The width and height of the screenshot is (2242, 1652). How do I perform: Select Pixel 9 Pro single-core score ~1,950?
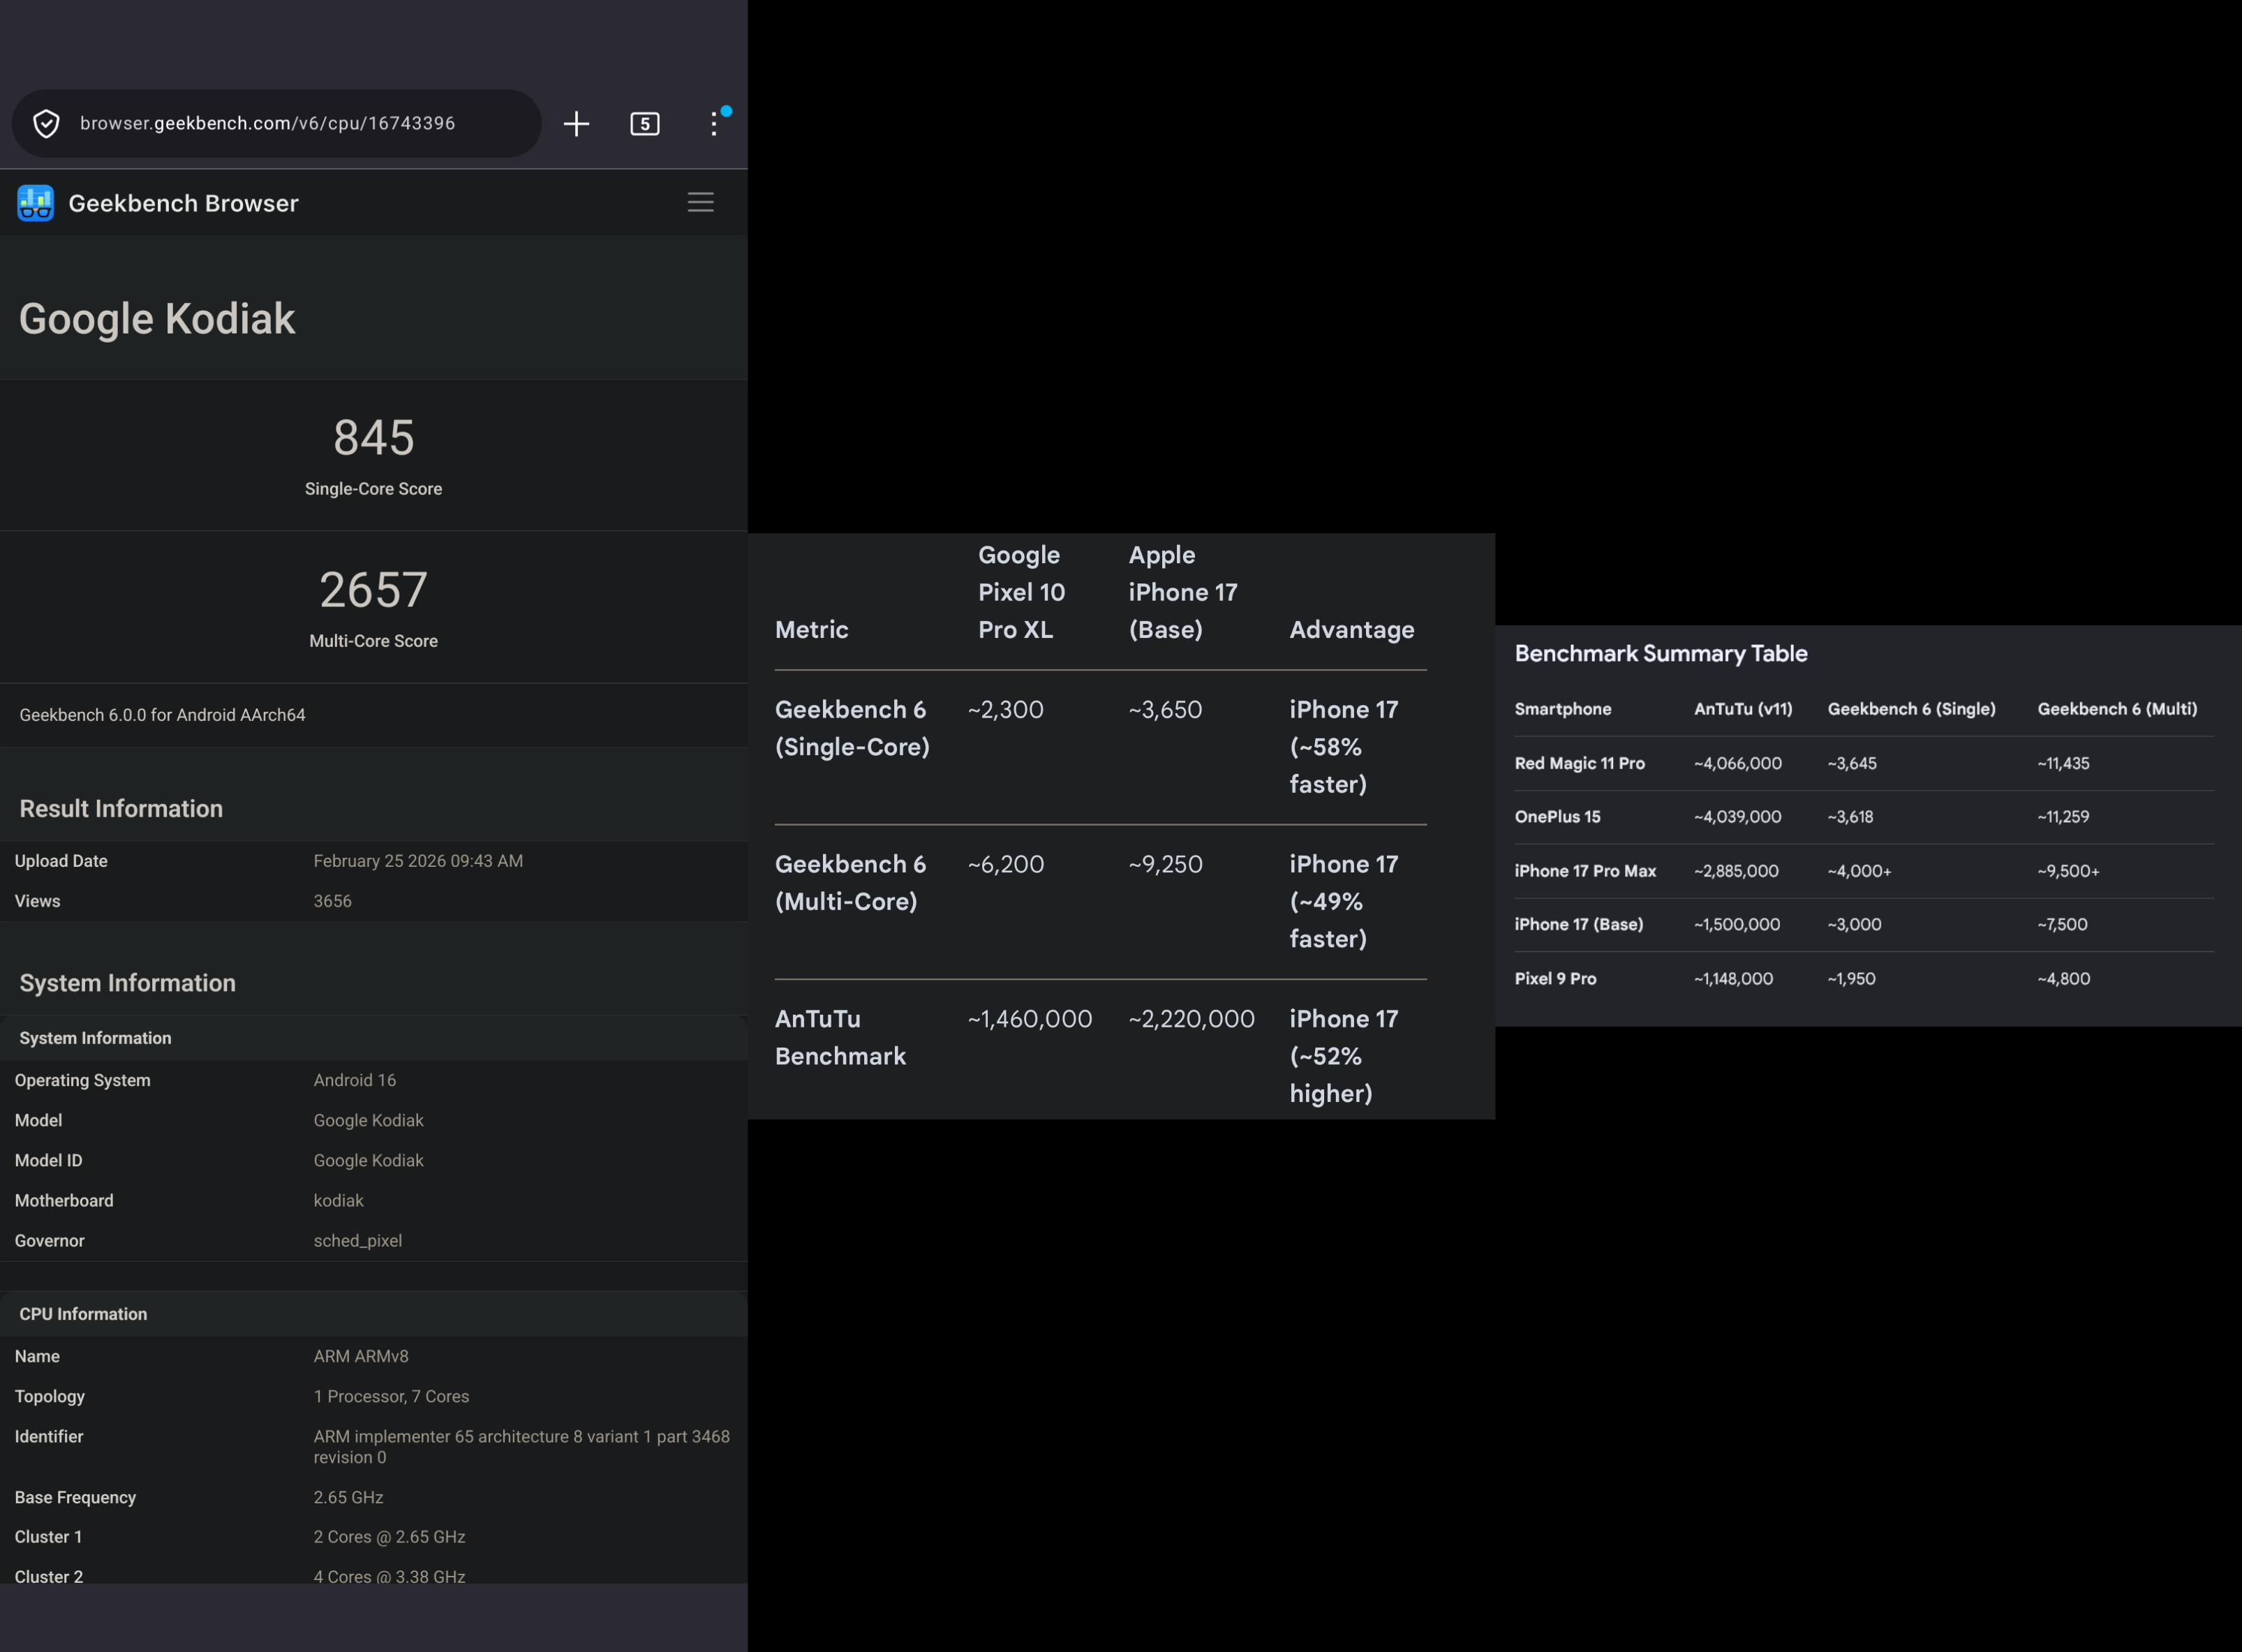pyautogui.click(x=1851, y=978)
